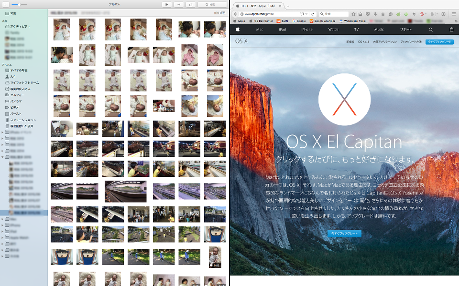
Task: Adjust the thumbnail zoom slider in Photos
Action: click(19, 5)
